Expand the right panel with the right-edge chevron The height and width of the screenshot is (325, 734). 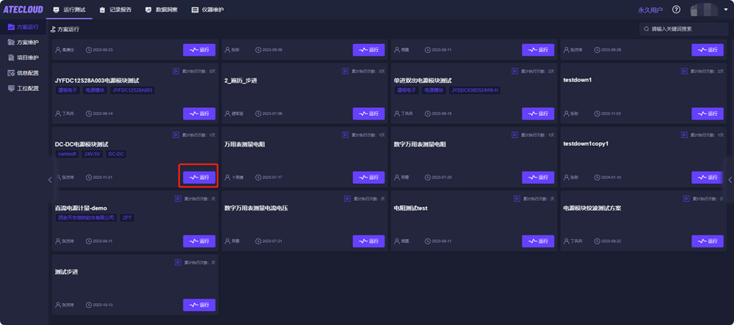[x=730, y=180]
